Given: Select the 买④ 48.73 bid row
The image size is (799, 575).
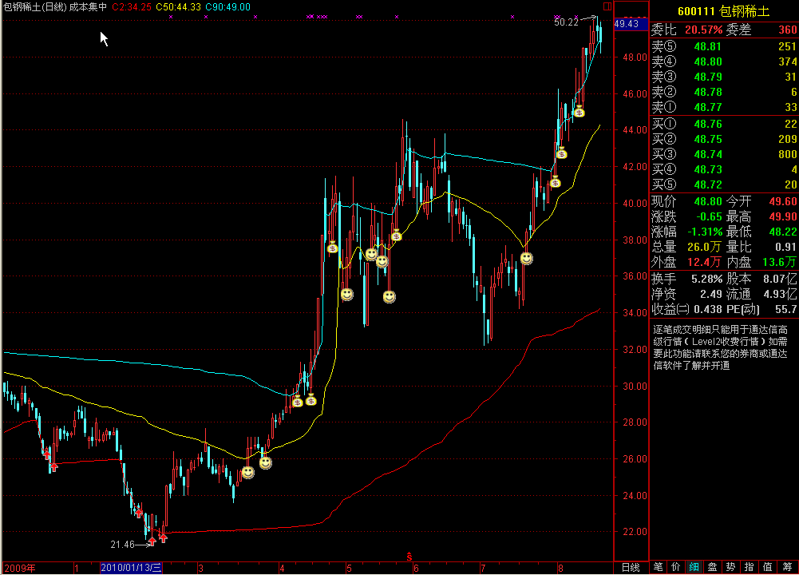Looking at the screenshot, I should coord(724,170).
